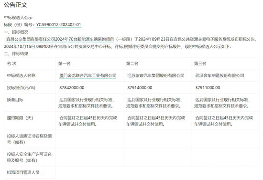Click the 拟派项目管理人员 row label

point(23,172)
